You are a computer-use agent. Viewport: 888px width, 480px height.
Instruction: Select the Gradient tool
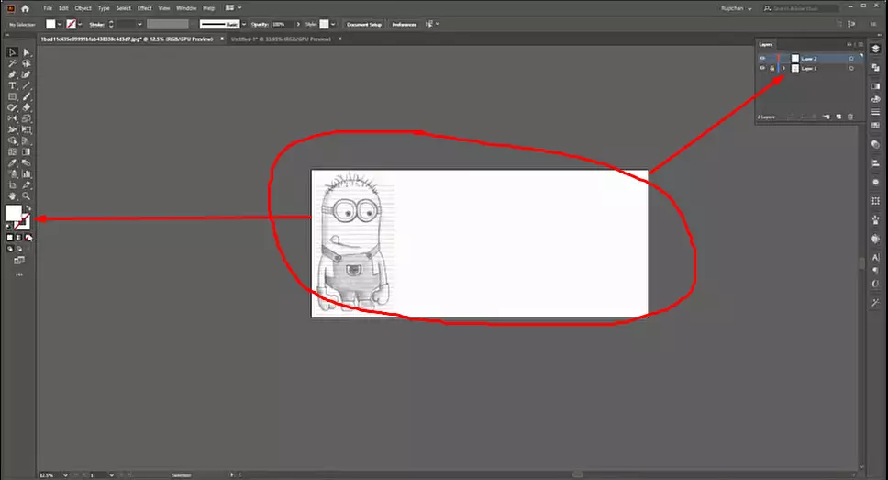27,151
